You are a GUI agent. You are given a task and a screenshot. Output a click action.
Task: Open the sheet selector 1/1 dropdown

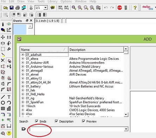[45, 8]
